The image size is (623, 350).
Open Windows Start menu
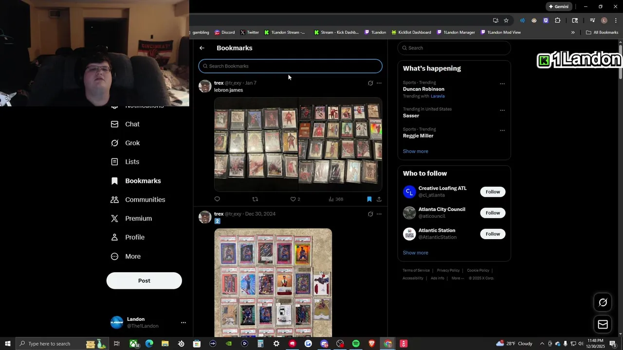[x=8, y=344]
